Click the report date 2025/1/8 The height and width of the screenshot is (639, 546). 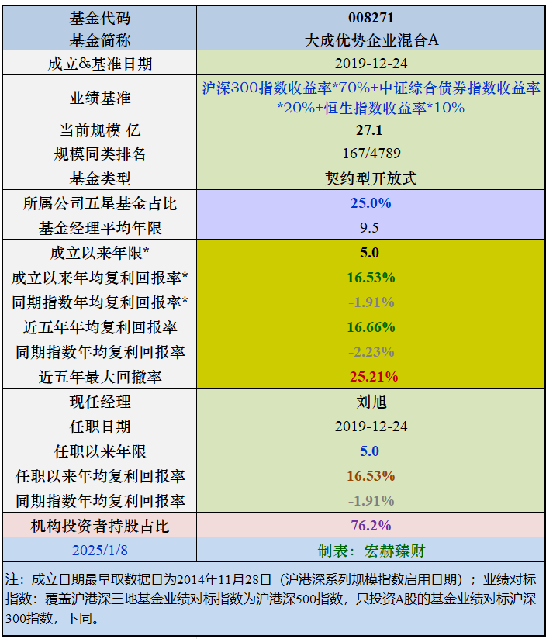[x=100, y=551]
